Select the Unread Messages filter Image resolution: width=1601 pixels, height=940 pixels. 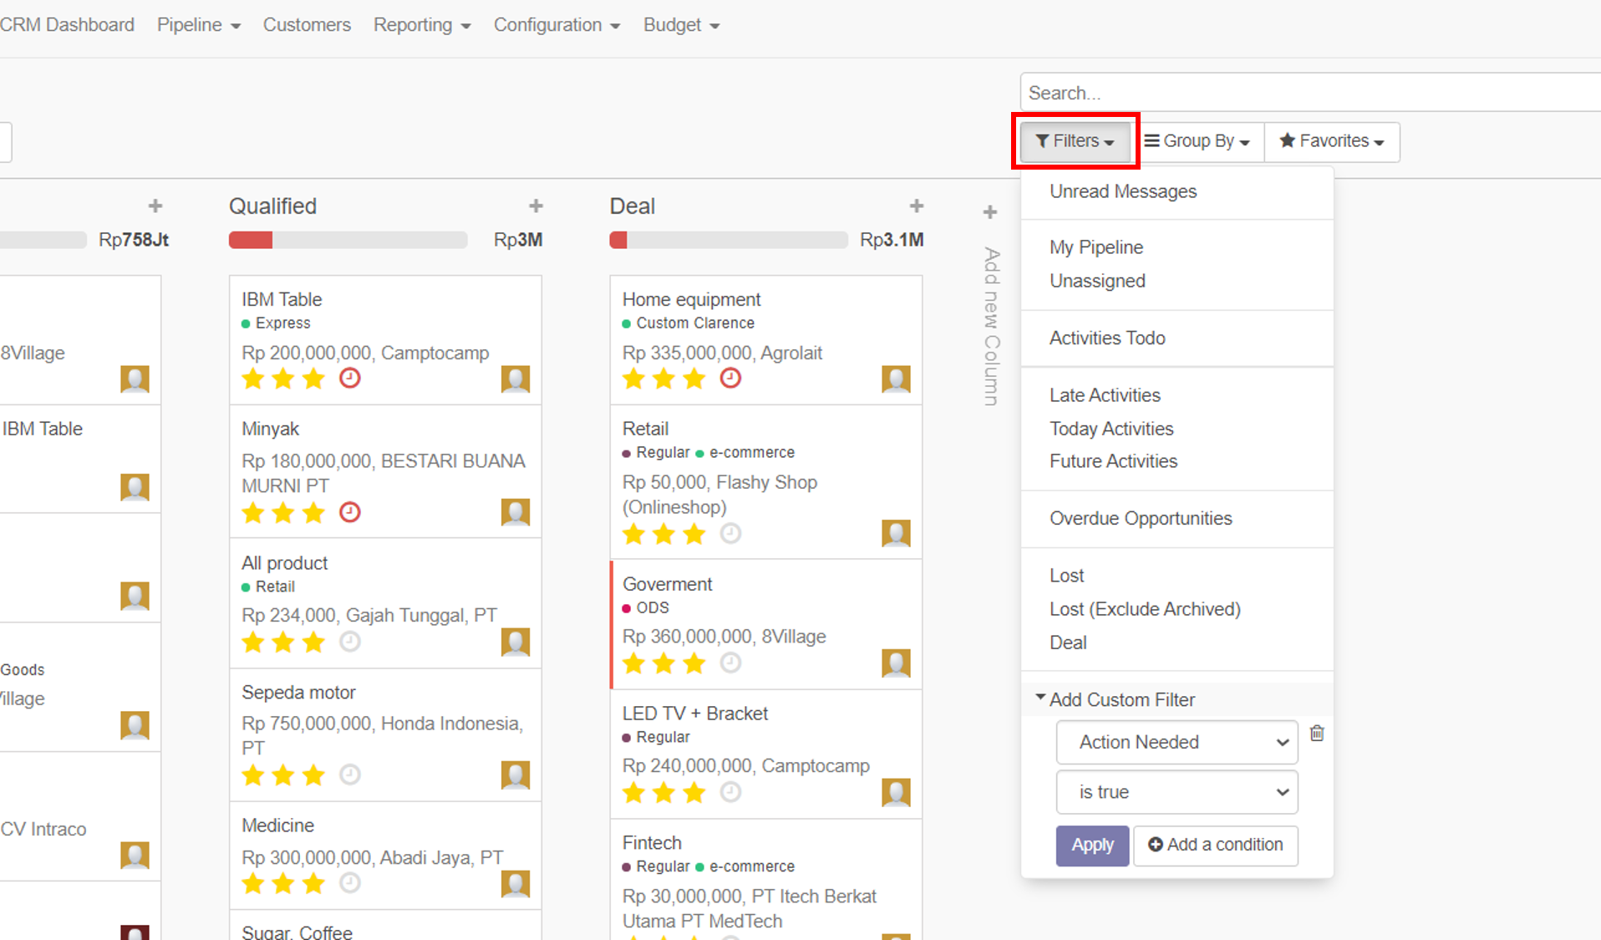[1123, 191]
